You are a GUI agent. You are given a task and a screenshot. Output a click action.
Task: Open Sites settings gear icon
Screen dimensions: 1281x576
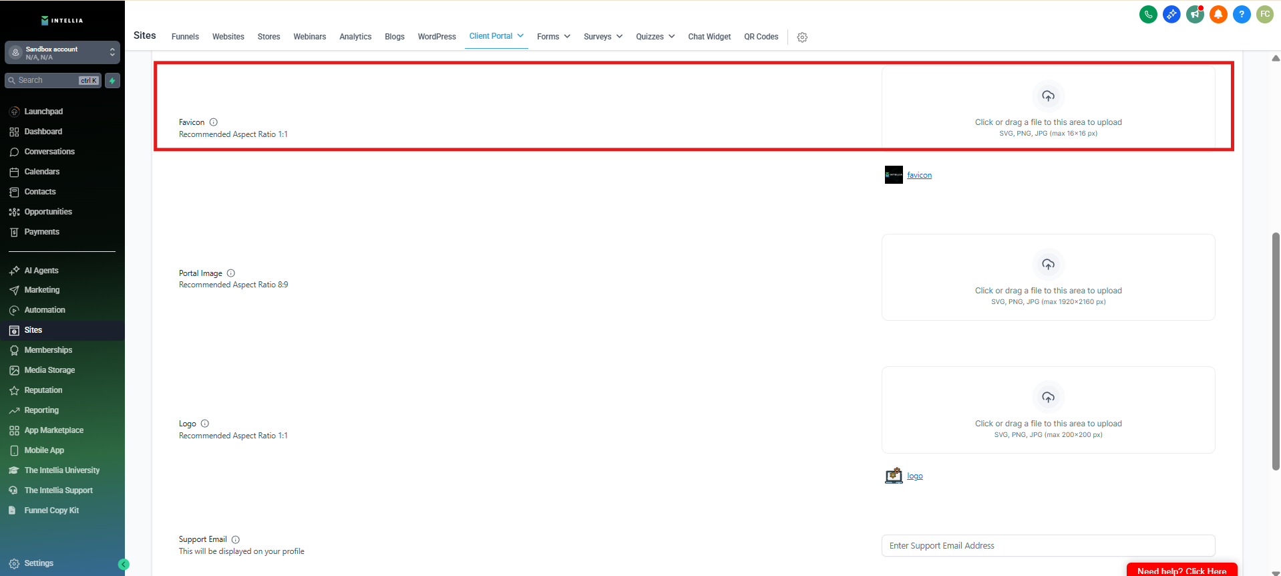(802, 37)
